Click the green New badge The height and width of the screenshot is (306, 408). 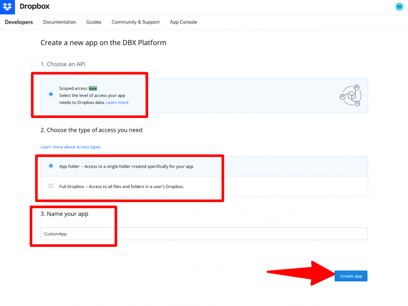92,88
